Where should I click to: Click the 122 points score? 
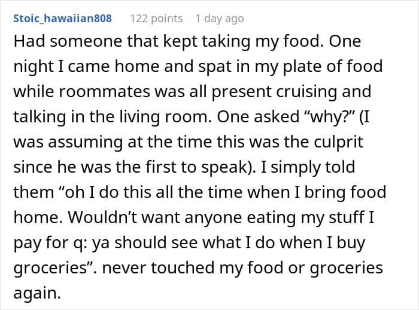pyautogui.click(x=156, y=18)
